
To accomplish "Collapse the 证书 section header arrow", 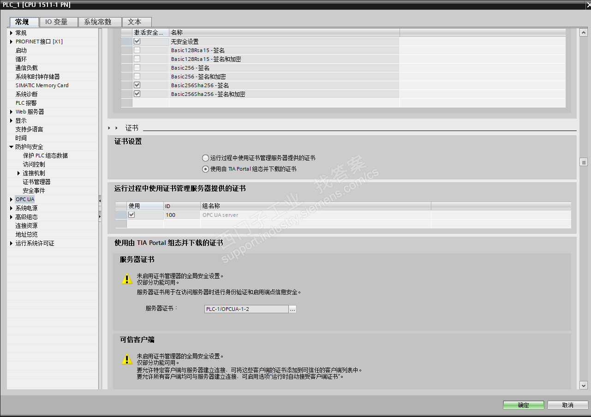I will click(116, 128).
